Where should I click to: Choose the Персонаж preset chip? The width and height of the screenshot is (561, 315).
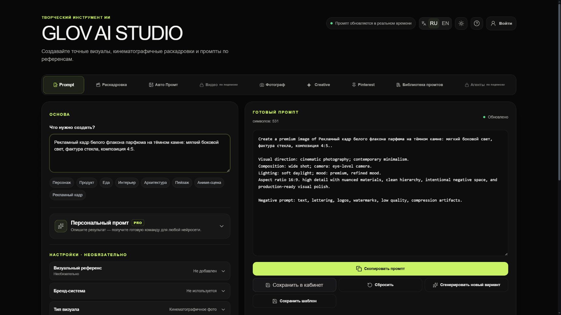pos(62,183)
